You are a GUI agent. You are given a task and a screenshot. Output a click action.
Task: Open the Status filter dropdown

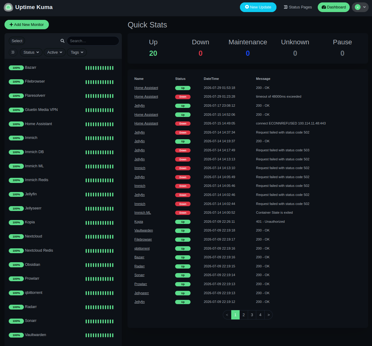31,52
